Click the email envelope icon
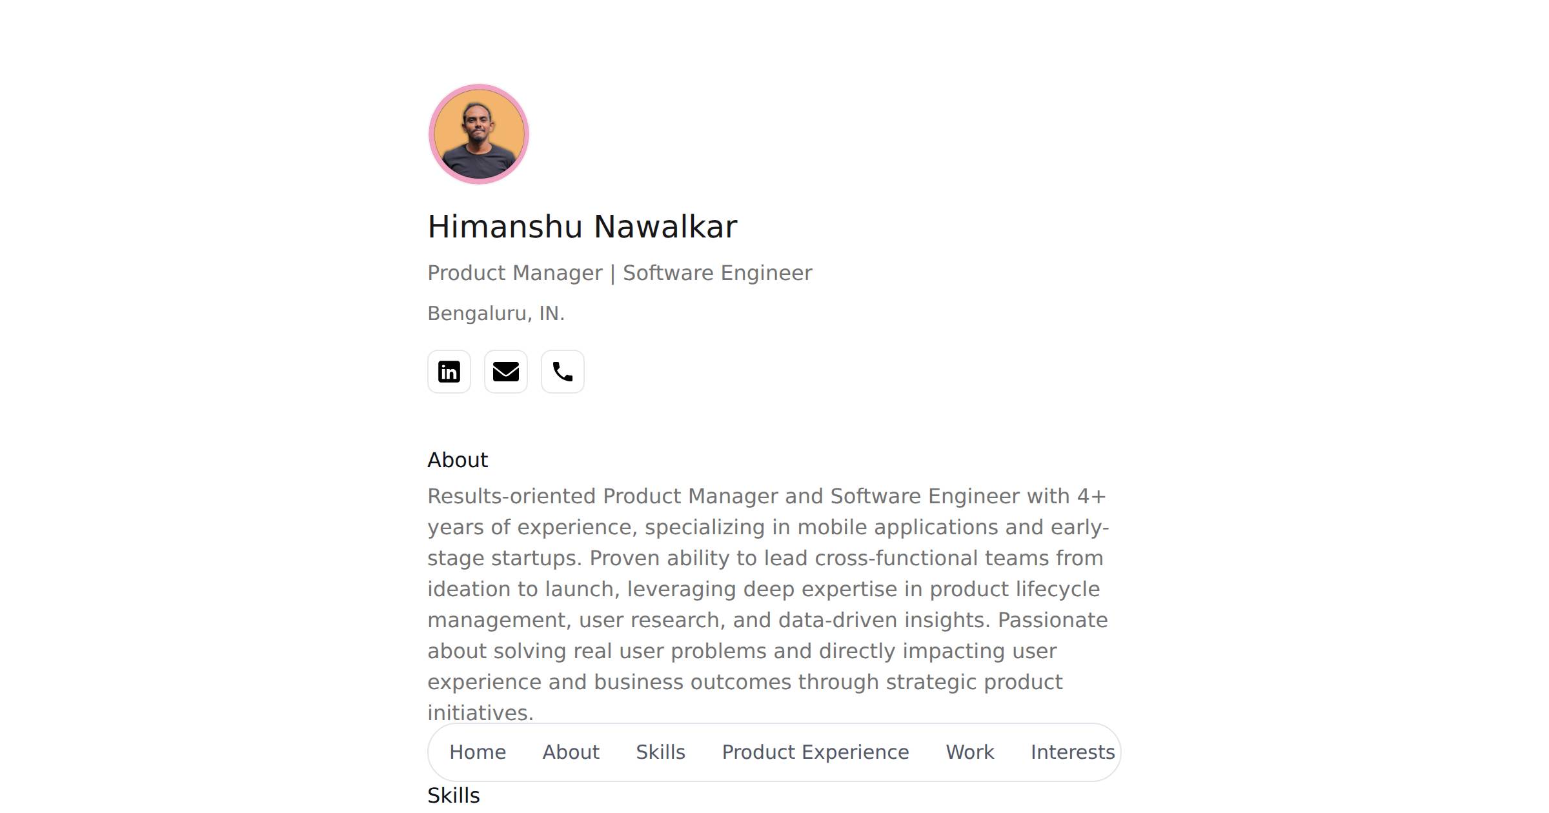The width and height of the screenshot is (1549, 813). tap(505, 372)
